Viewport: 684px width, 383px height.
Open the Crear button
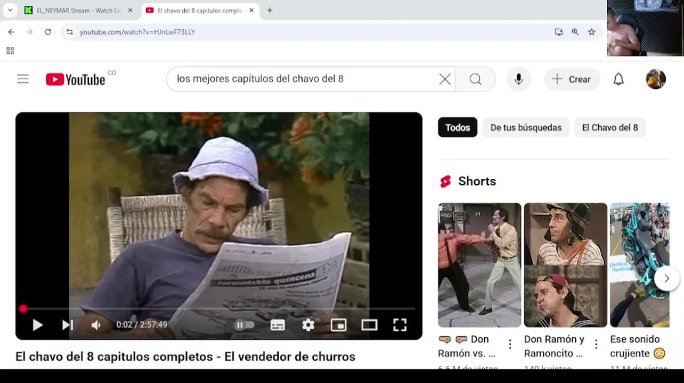(x=572, y=79)
